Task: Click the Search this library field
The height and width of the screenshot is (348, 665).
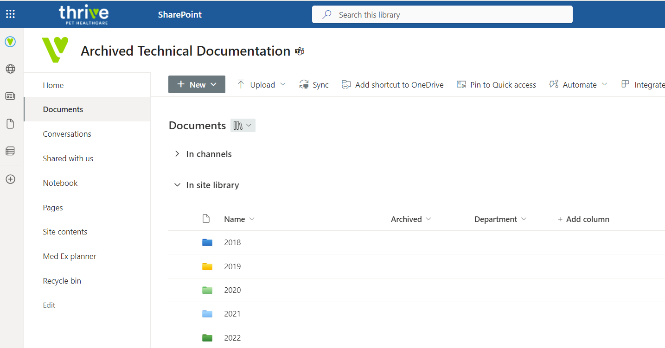Action: coord(442,15)
